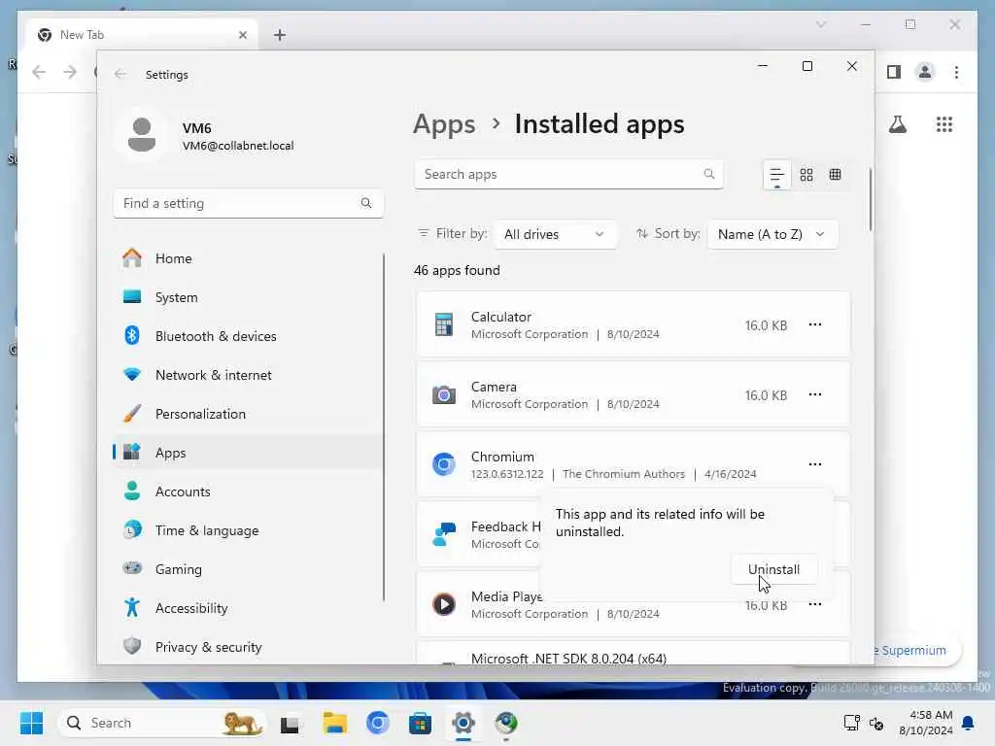The image size is (995, 746).
Task: Click browser back navigation arrow
Action: [x=39, y=72]
